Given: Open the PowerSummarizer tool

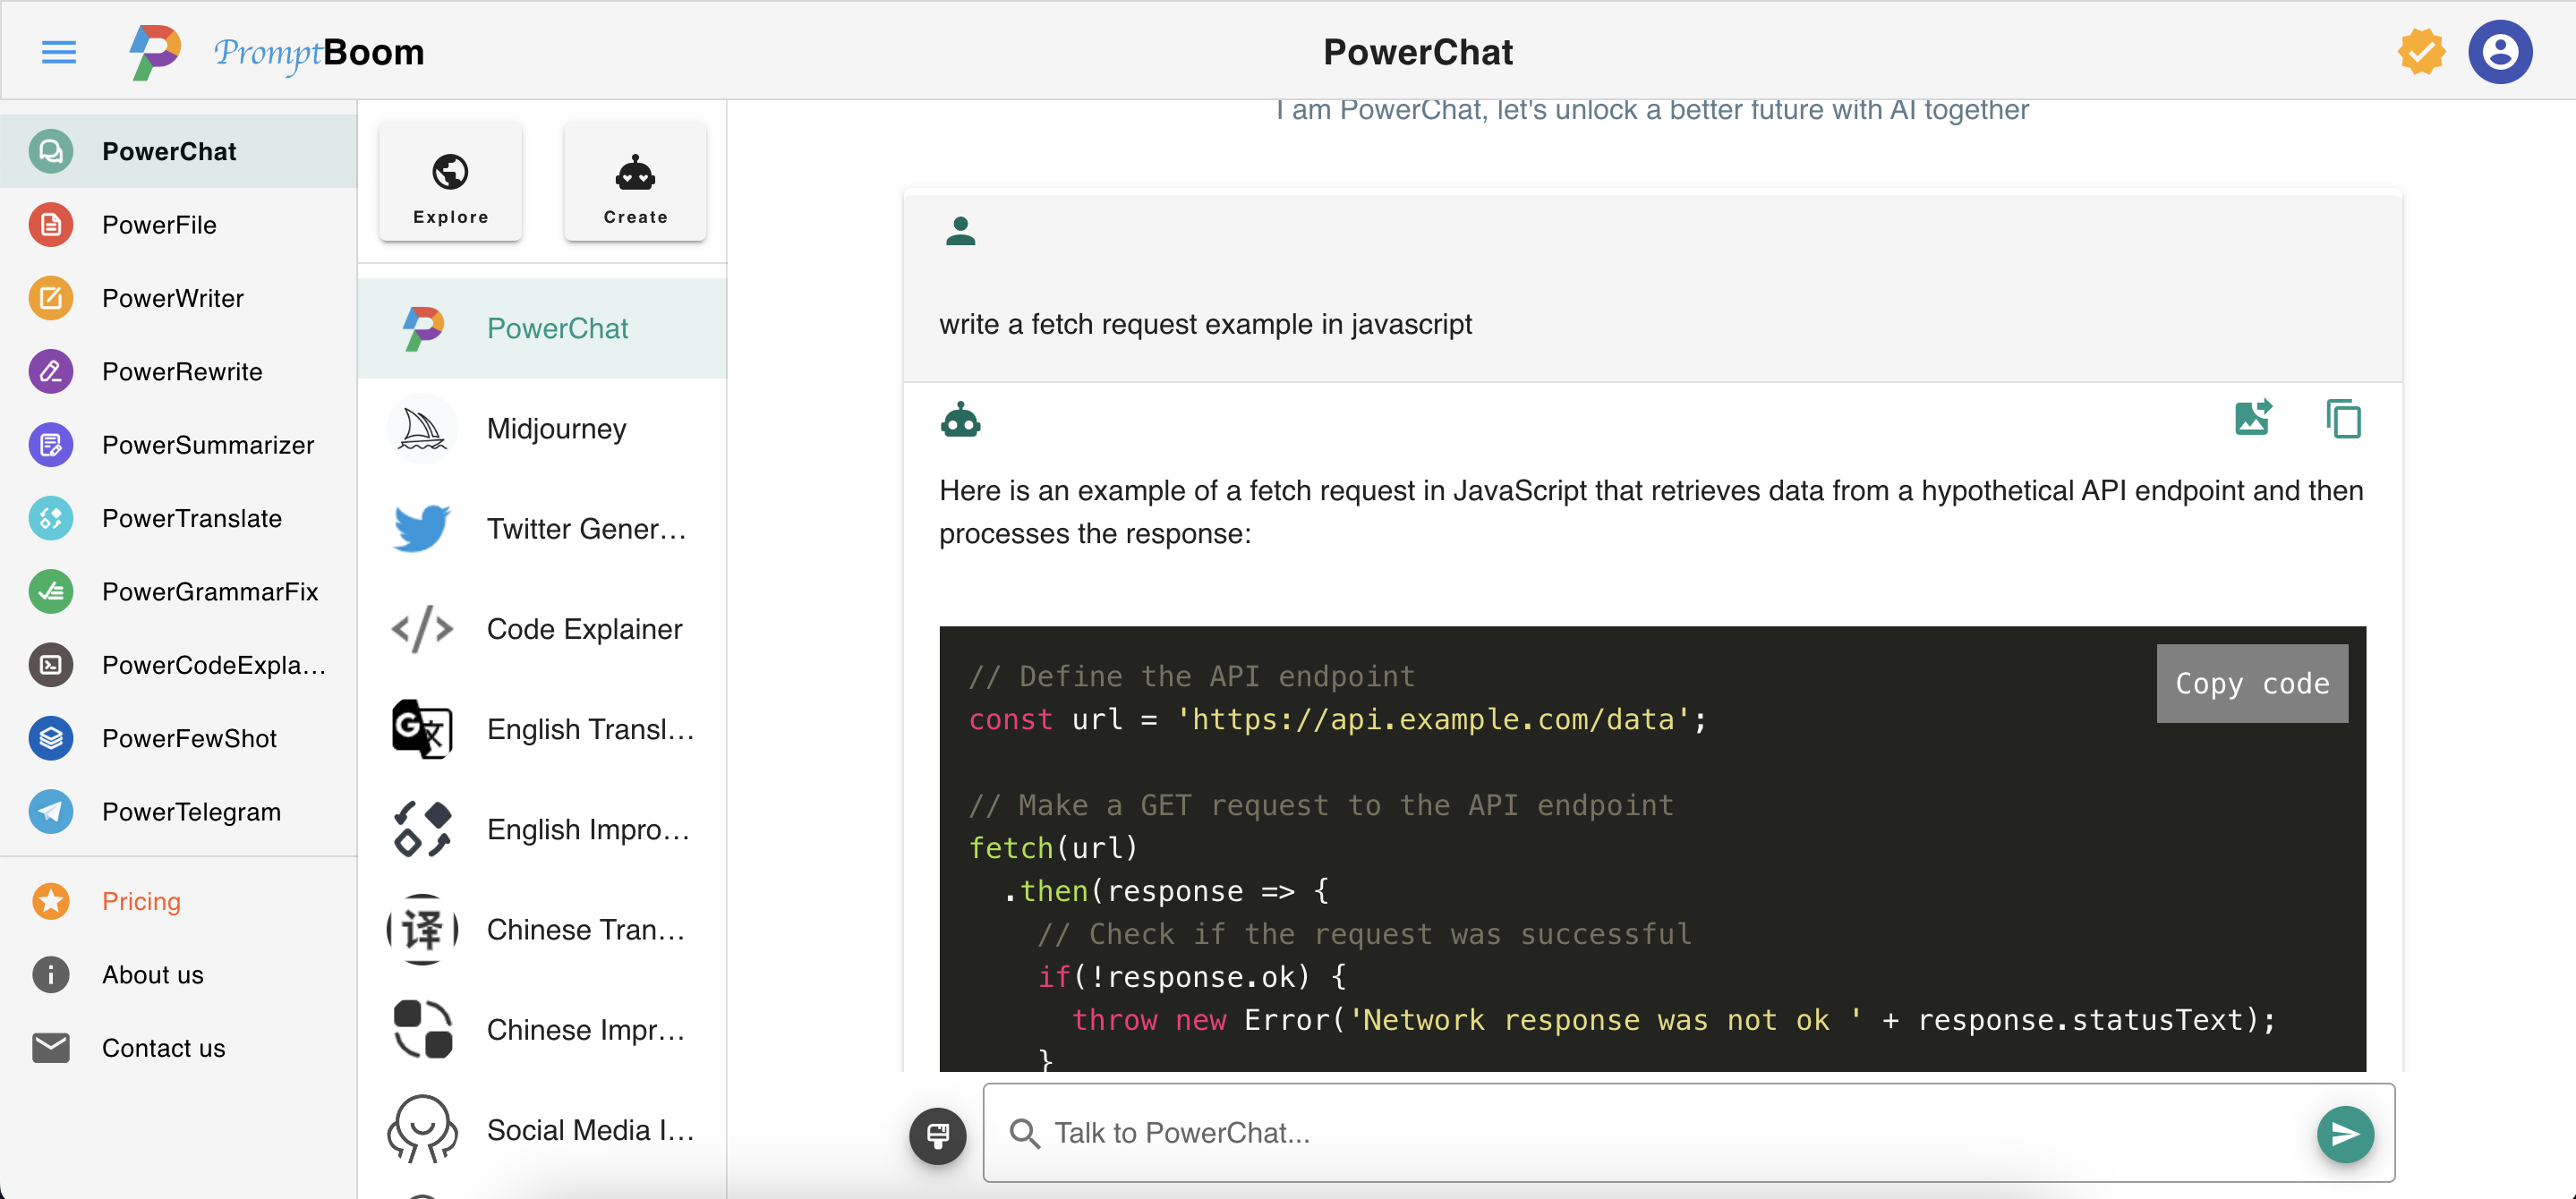Looking at the screenshot, I should click(x=207, y=444).
